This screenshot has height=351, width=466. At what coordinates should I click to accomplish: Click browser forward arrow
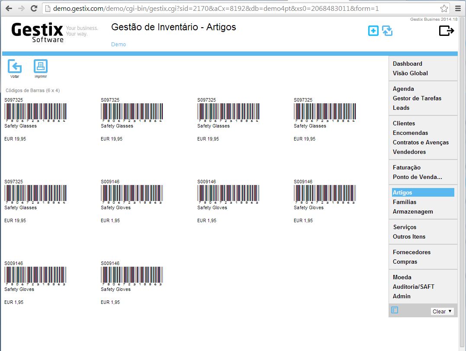(21, 8)
